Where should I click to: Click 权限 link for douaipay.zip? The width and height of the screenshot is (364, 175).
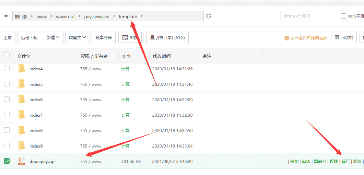click(334, 162)
